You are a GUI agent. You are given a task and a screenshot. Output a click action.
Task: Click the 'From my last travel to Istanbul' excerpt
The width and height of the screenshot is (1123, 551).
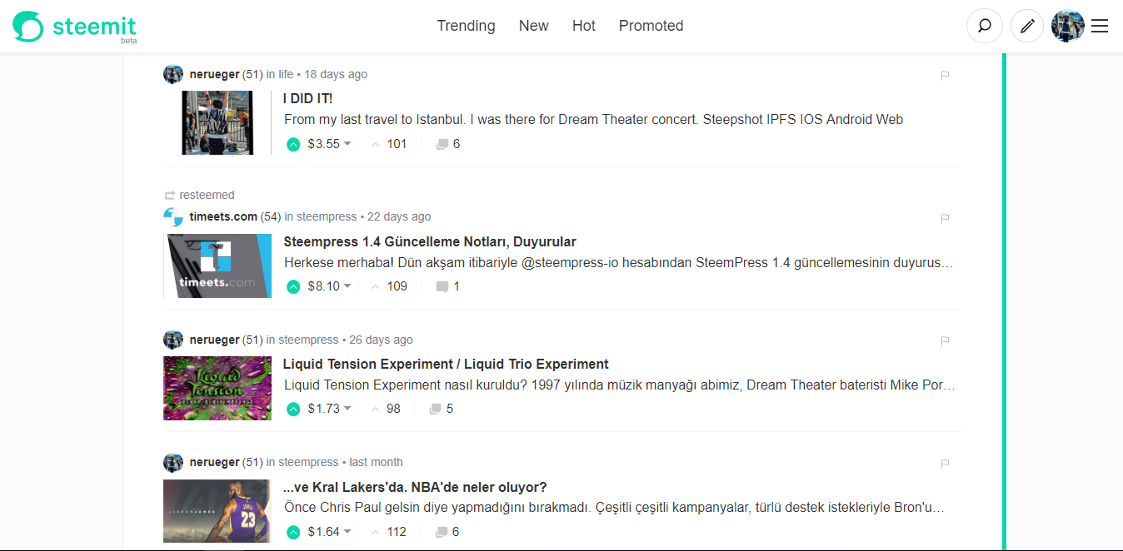[593, 119]
